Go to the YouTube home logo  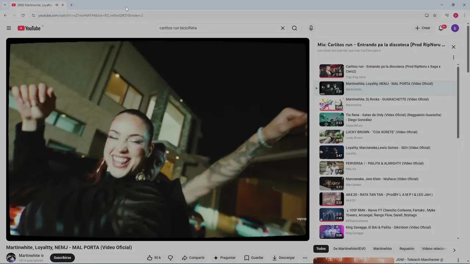(x=29, y=28)
